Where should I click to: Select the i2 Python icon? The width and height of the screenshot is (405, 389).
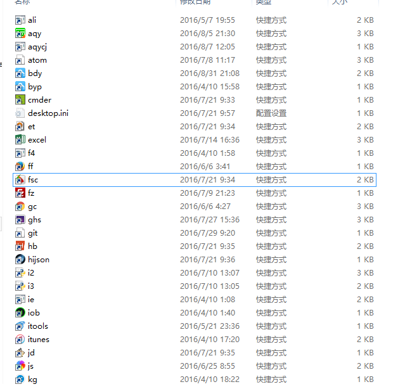click(20, 273)
